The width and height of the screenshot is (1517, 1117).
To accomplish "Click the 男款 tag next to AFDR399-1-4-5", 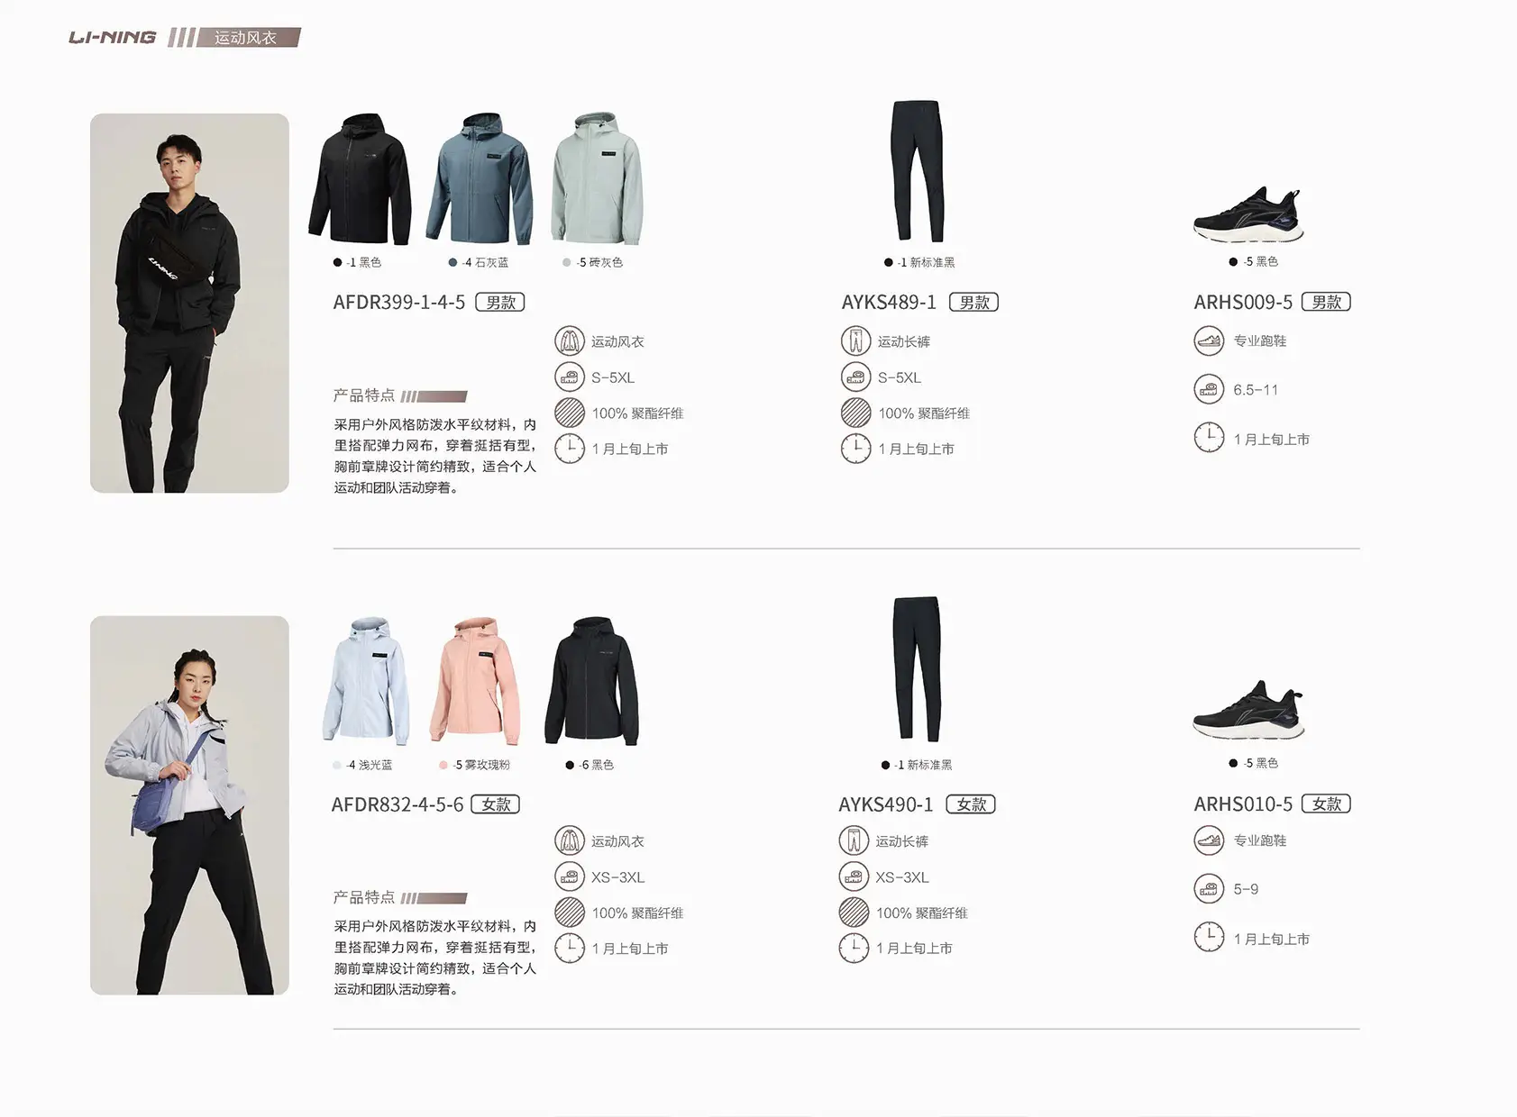I will click(500, 303).
